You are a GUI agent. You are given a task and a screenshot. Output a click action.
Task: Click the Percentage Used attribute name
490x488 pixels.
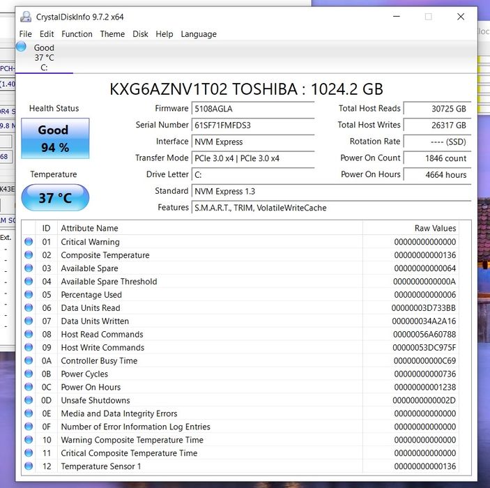click(91, 295)
